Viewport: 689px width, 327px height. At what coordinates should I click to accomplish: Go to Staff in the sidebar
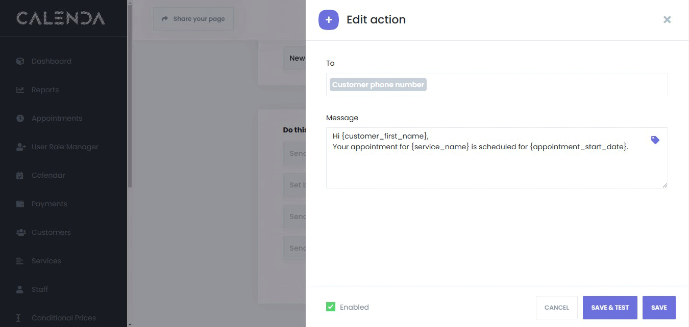(39, 289)
